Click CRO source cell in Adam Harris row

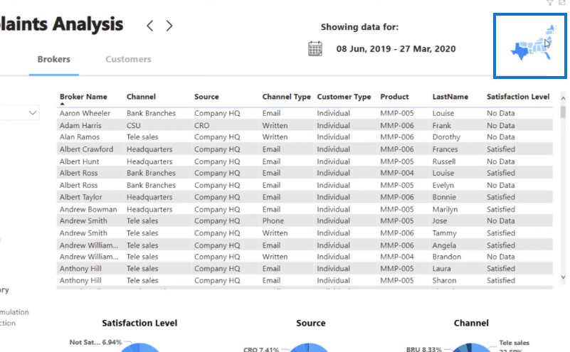coord(202,125)
